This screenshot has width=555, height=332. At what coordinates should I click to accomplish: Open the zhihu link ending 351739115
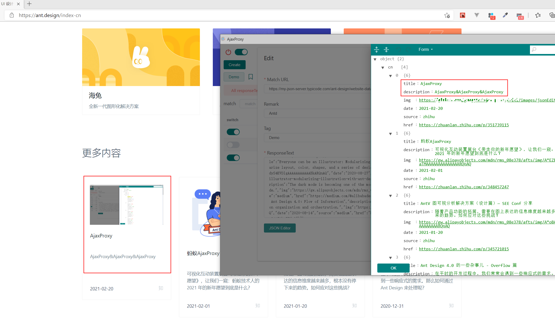coord(464,125)
